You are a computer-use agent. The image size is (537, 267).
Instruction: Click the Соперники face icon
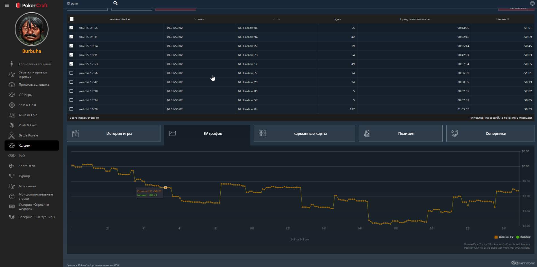pos(455,133)
